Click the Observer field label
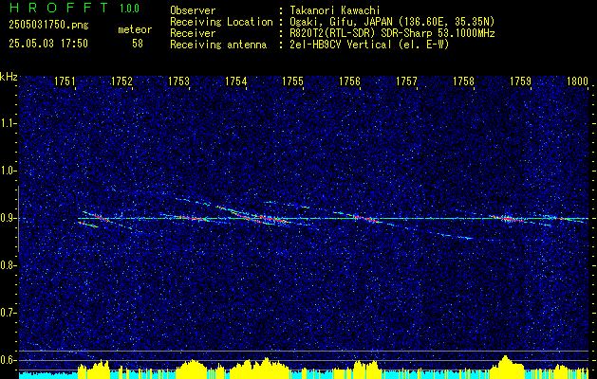 tap(193, 10)
